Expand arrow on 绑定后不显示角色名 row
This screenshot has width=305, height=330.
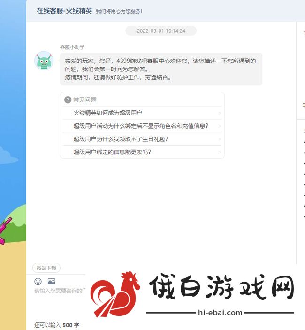click(220, 126)
